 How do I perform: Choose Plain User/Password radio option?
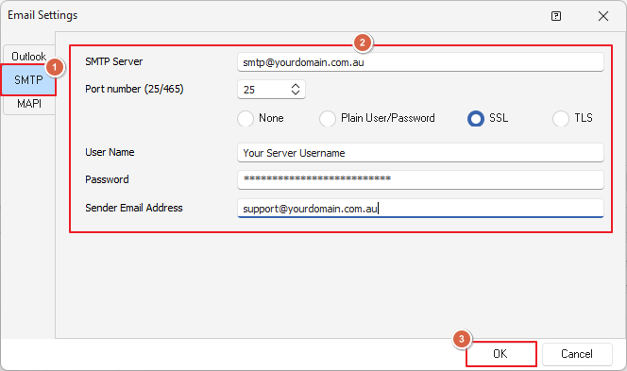327,118
